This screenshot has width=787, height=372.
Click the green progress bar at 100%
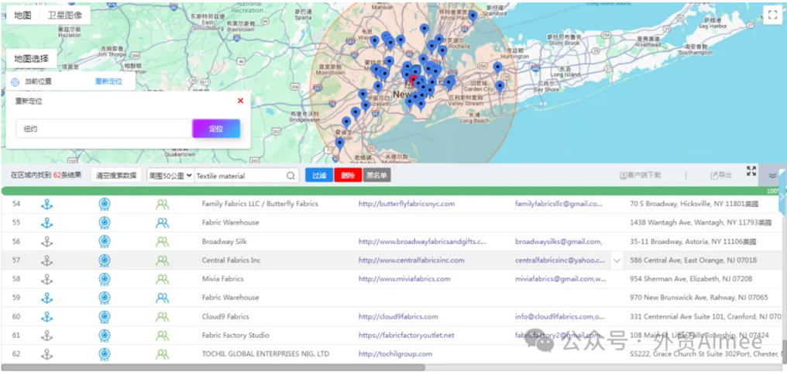pos(387,191)
